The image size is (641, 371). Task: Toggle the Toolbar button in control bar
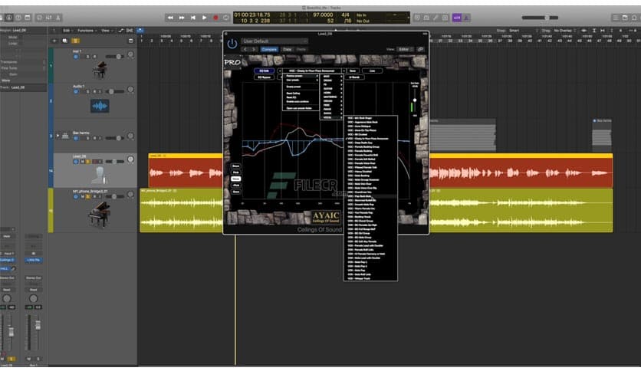pos(28,18)
